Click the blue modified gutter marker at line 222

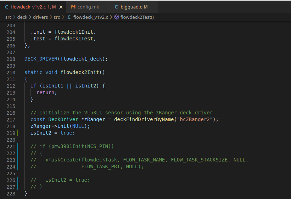18,153
